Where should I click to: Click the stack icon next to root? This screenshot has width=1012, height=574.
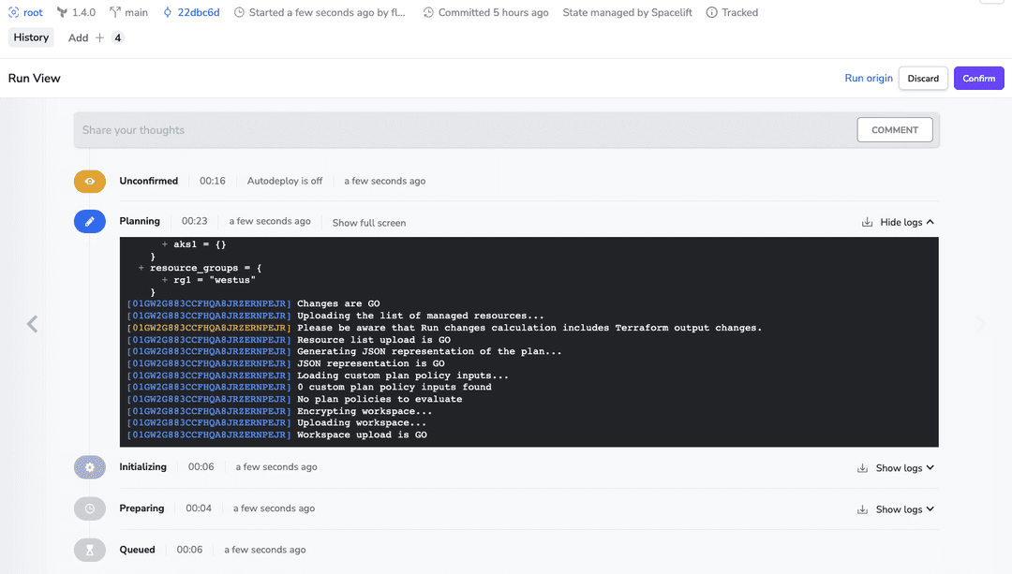pyautogui.click(x=13, y=12)
